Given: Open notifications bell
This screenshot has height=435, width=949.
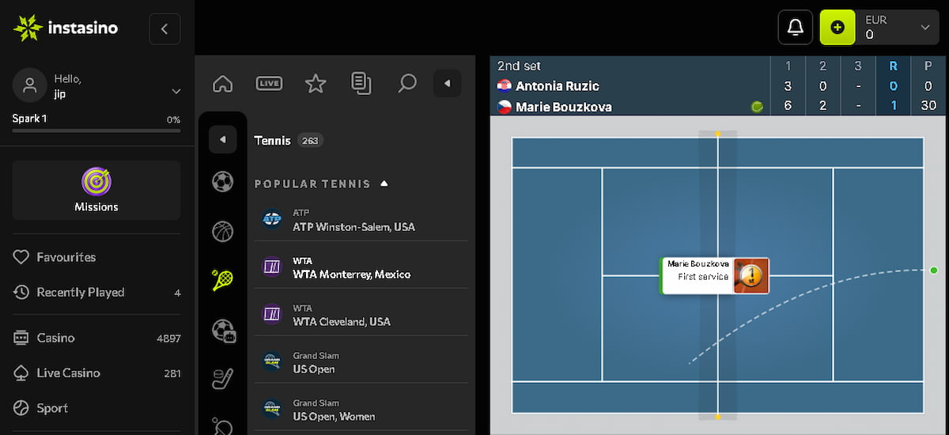Looking at the screenshot, I should (x=796, y=28).
